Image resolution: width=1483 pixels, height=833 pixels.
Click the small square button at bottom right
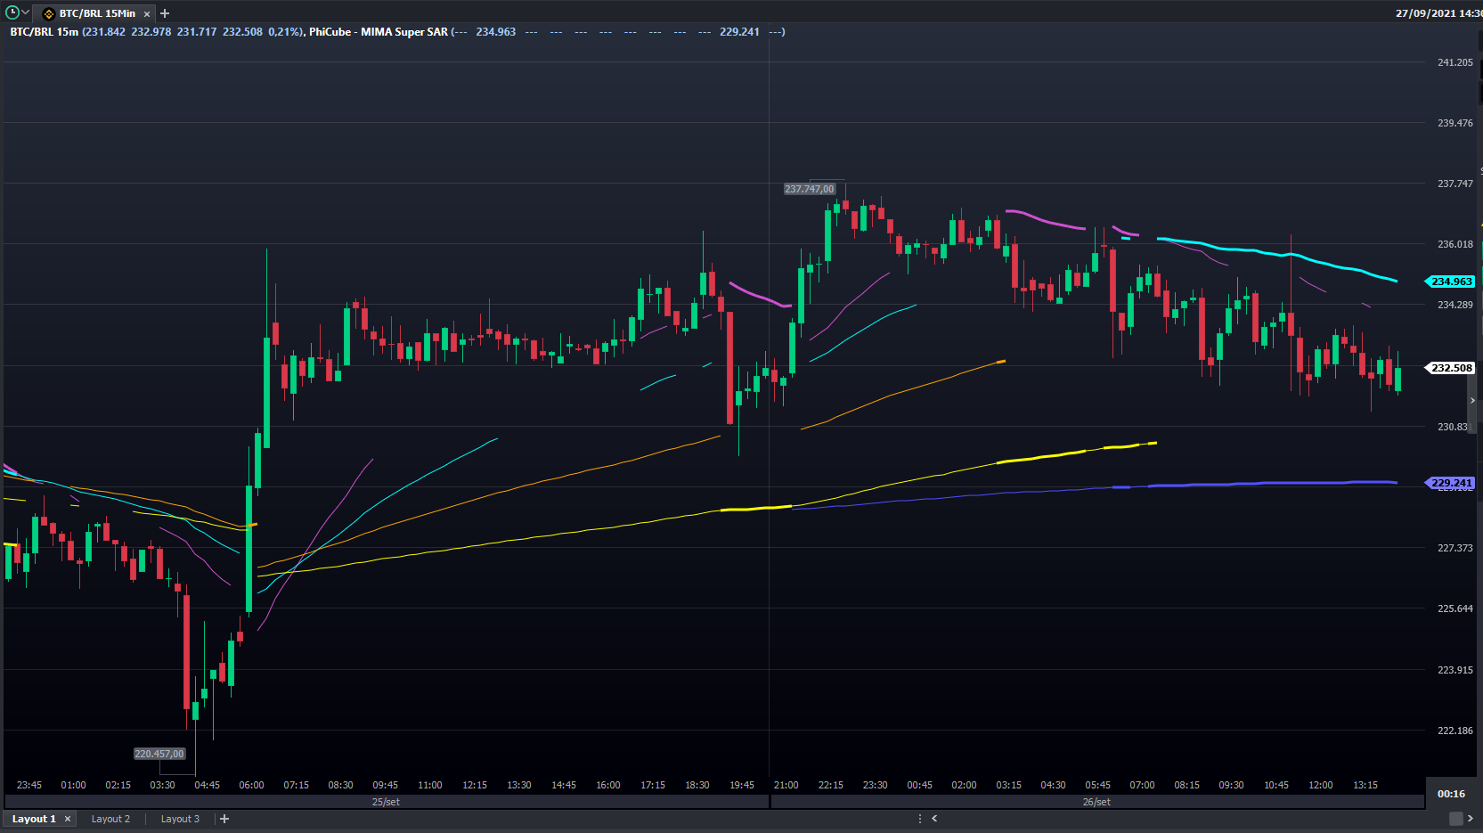(1455, 819)
